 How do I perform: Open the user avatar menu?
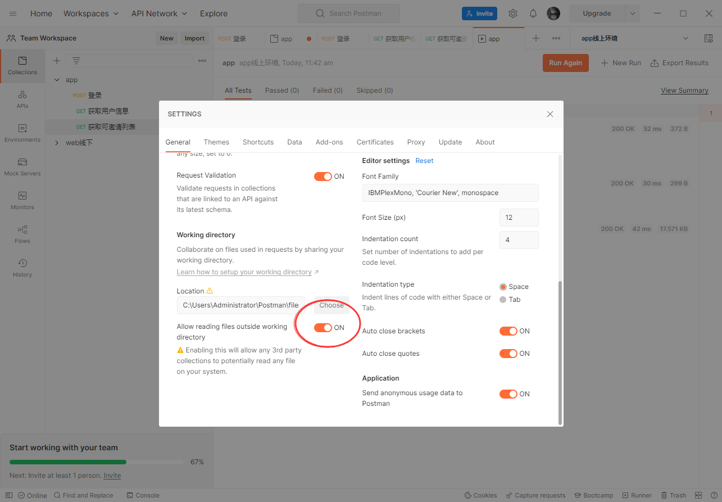click(x=553, y=13)
